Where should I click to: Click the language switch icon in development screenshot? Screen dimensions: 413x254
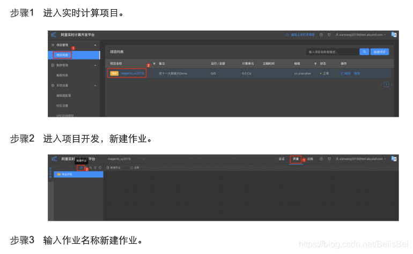pos(394,159)
